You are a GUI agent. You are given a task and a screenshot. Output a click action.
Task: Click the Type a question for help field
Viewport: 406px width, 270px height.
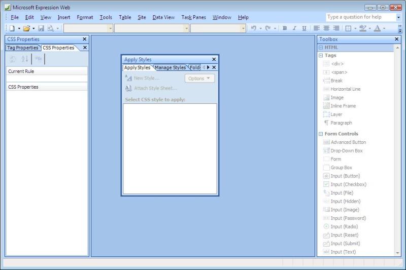pos(361,17)
